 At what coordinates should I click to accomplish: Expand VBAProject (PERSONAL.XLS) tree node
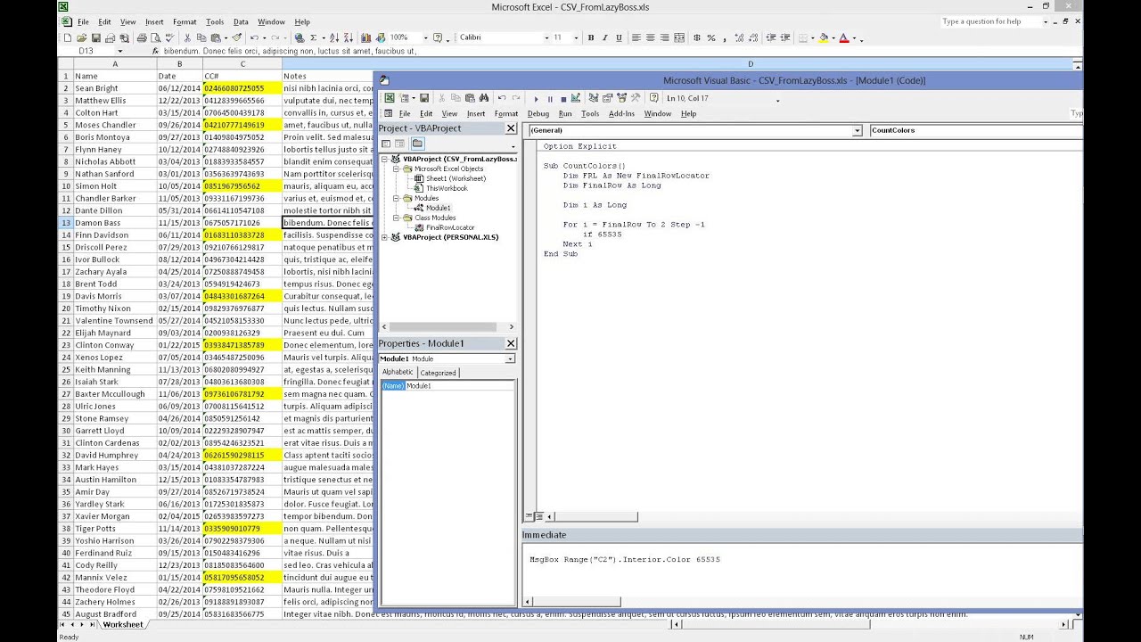385,237
